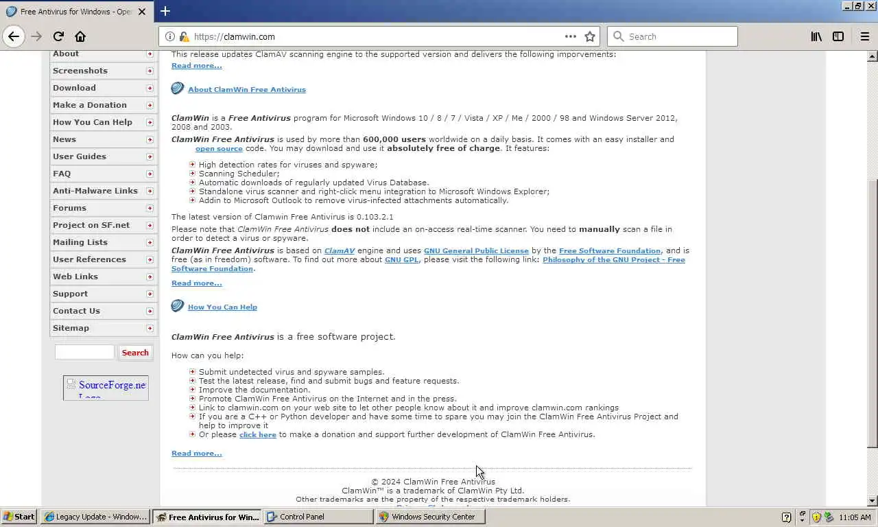Click Read more under the release notes
This screenshot has height=527, width=878.
(x=197, y=65)
